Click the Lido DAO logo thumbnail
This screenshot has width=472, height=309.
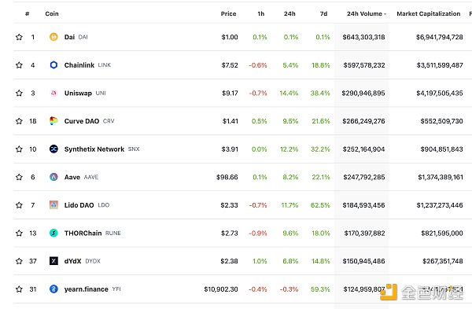point(53,205)
